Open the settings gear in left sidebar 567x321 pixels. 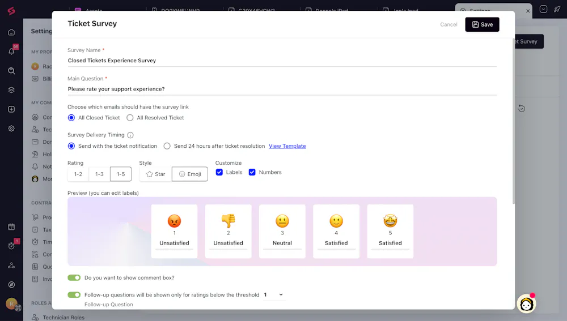click(x=11, y=129)
